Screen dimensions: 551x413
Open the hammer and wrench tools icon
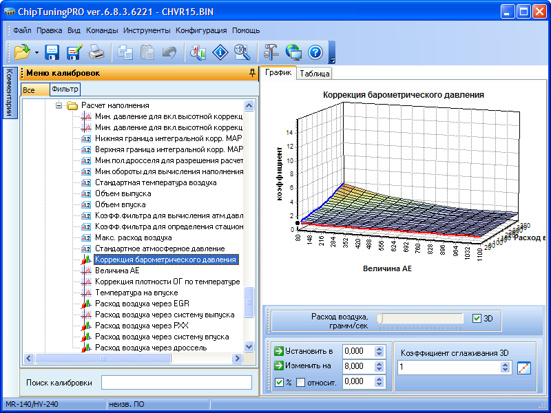(271, 52)
